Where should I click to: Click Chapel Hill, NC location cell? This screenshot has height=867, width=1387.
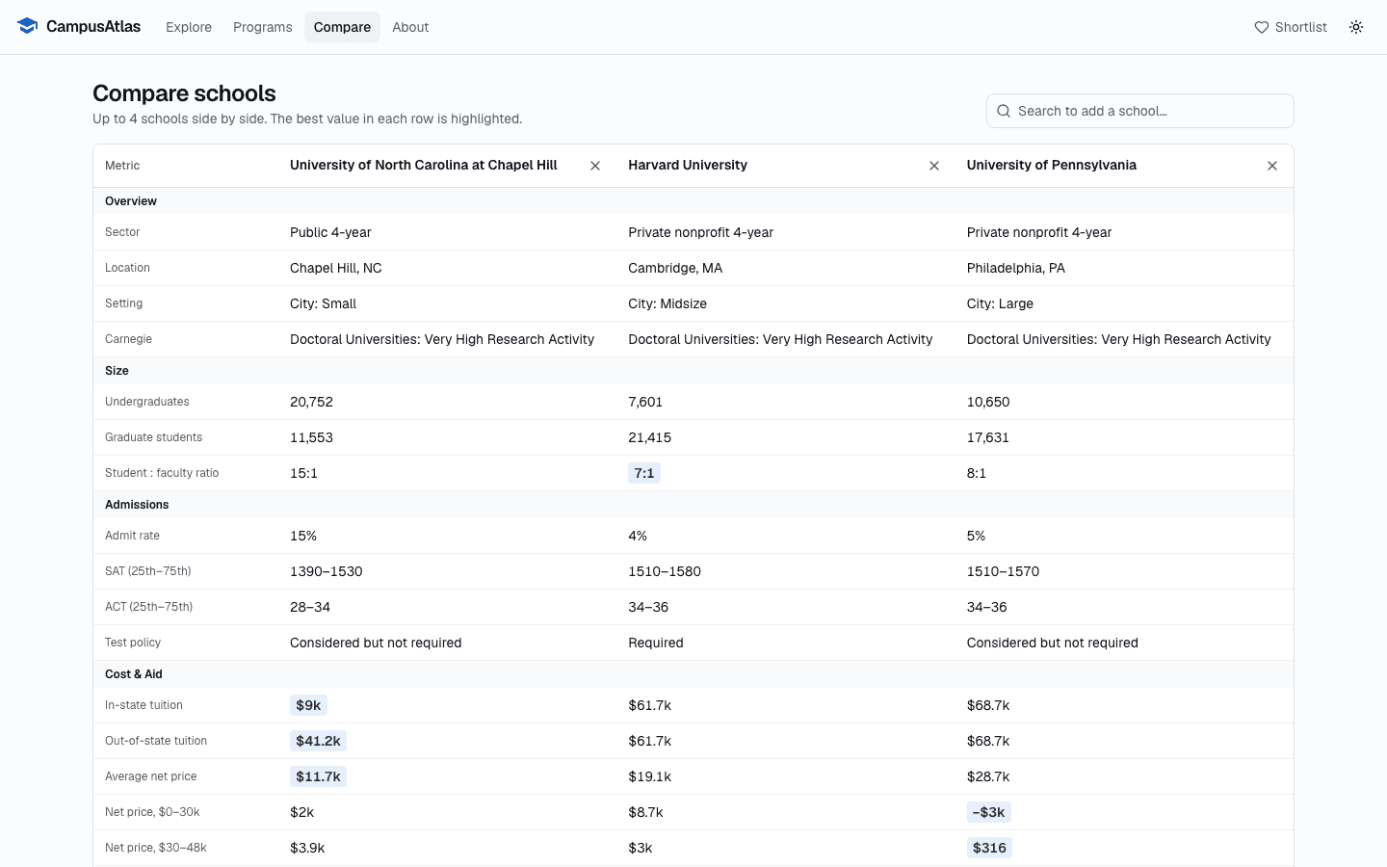coord(336,268)
